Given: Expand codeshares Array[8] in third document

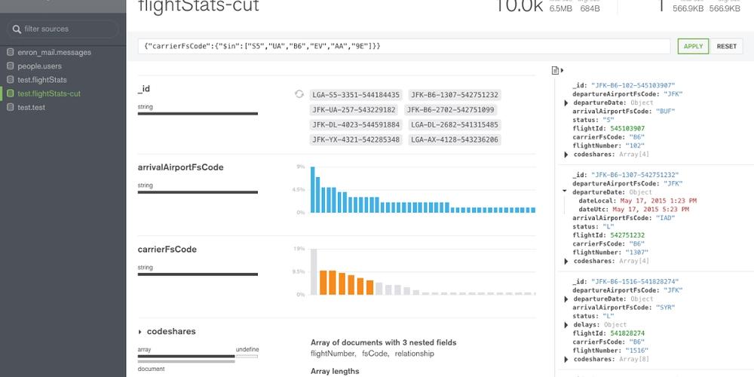Looking at the screenshot, I should [566, 359].
